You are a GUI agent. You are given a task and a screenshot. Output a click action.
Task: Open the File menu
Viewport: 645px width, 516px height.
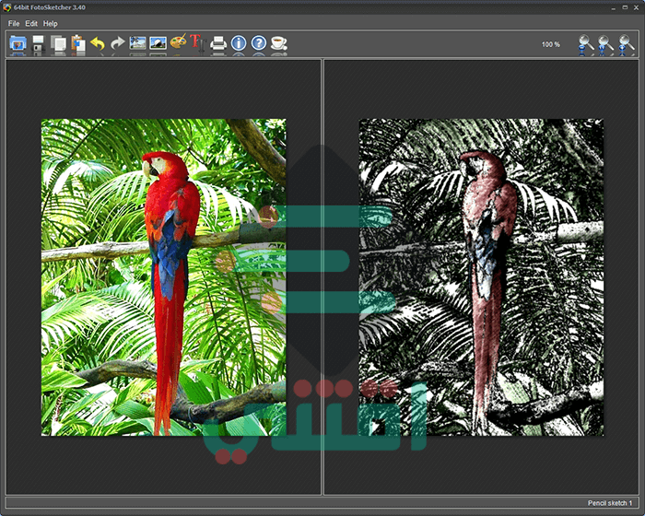point(14,23)
